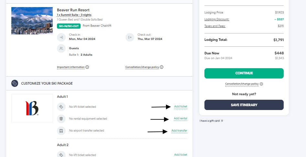Add rental equipment for Adult 1

(x=180, y=118)
